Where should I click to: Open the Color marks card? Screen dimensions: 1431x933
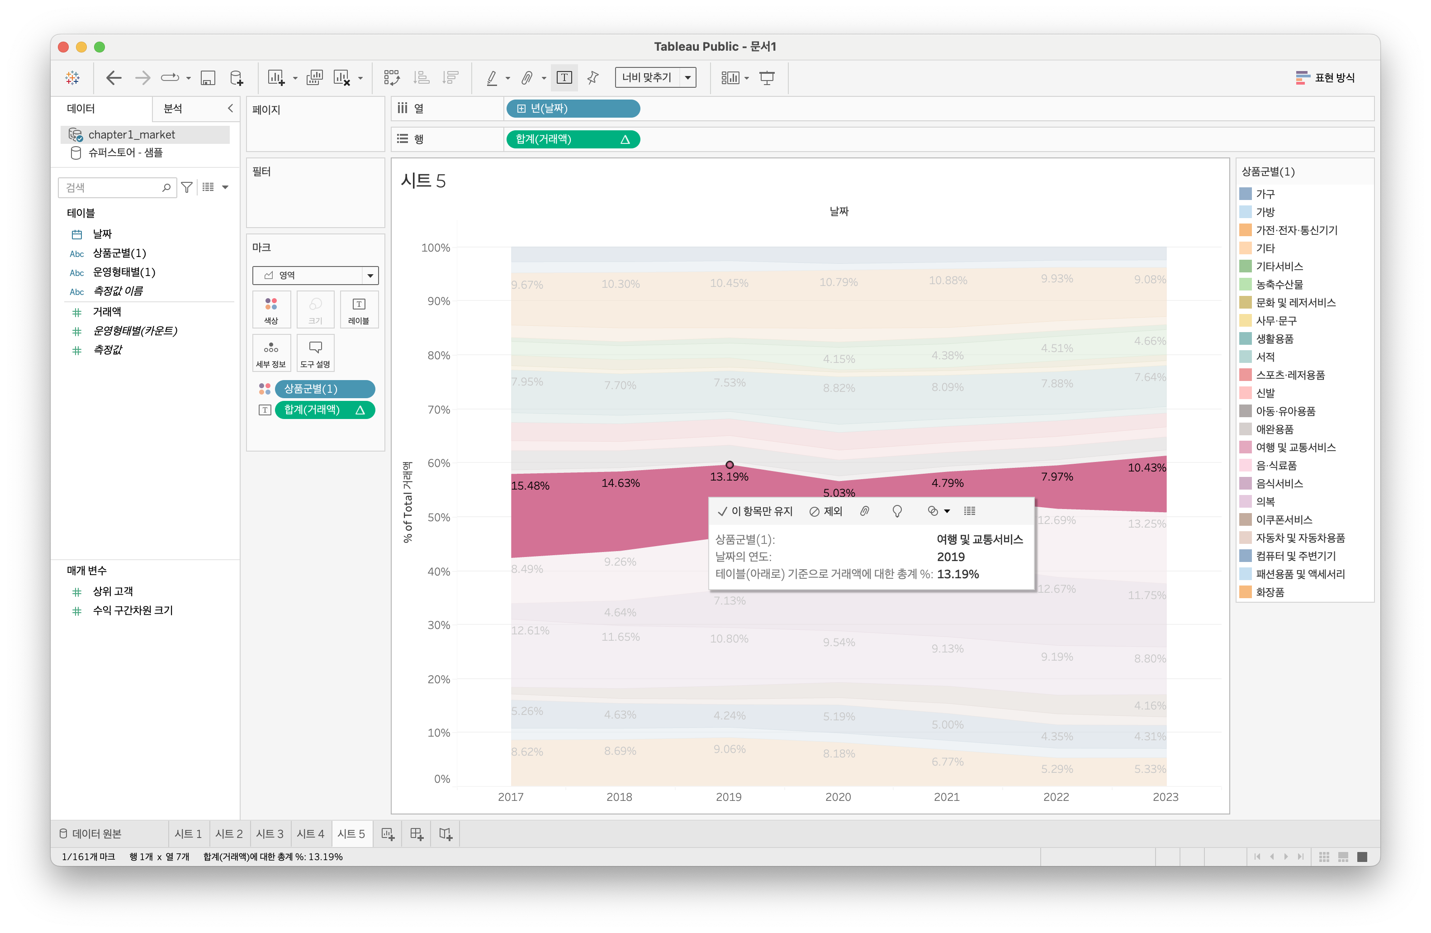click(271, 309)
